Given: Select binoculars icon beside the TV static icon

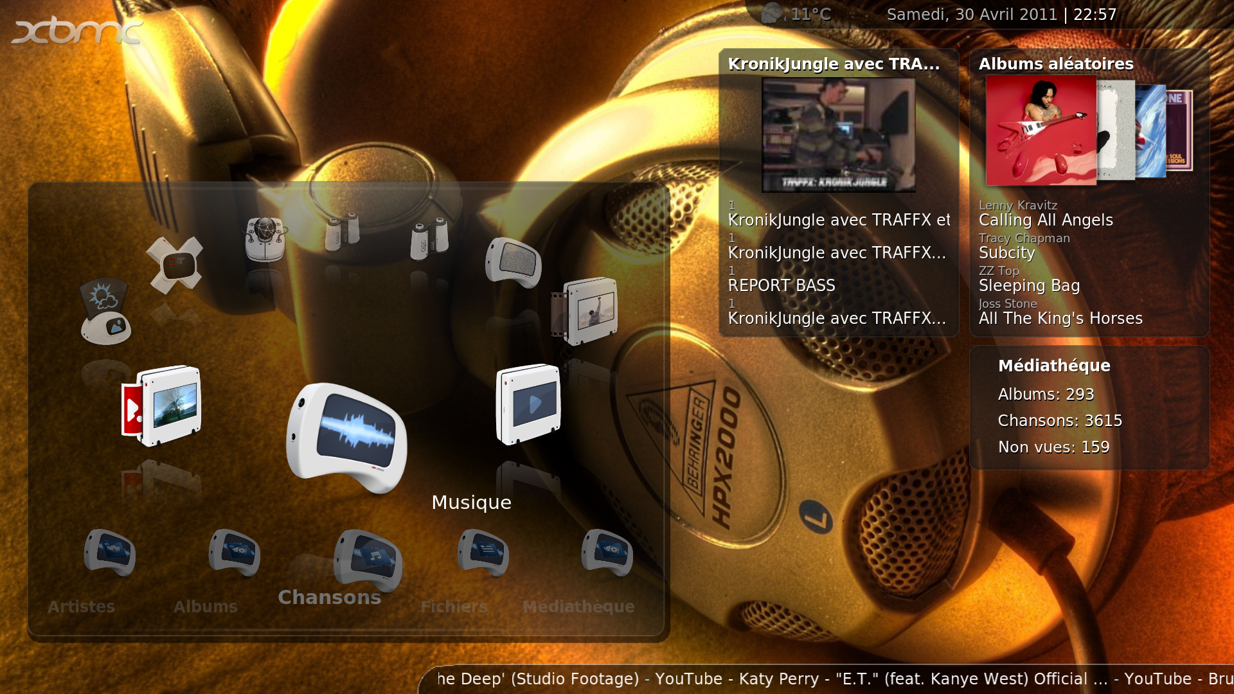Looking at the screenshot, I should [429, 239].
